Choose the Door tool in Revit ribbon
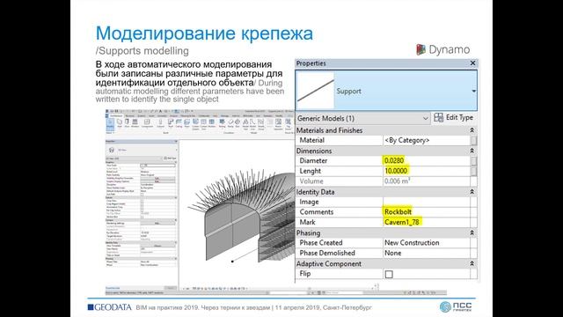This screenshot has width=563, height=317. [127, 123]
